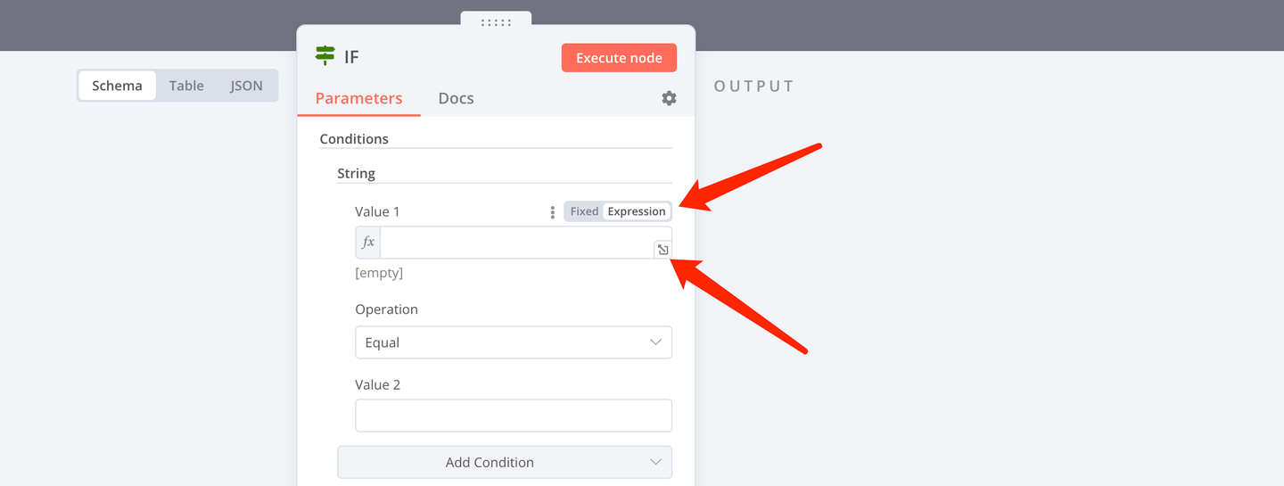1284x486 pixels.
Task: Expand the Add Condition dropdown
Action: [505, 462]
